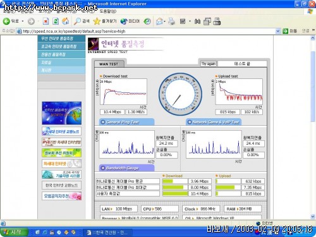This screenshot has width=316, height=237.
Task: Print the page with the printer icon
Action: point(172,21)
